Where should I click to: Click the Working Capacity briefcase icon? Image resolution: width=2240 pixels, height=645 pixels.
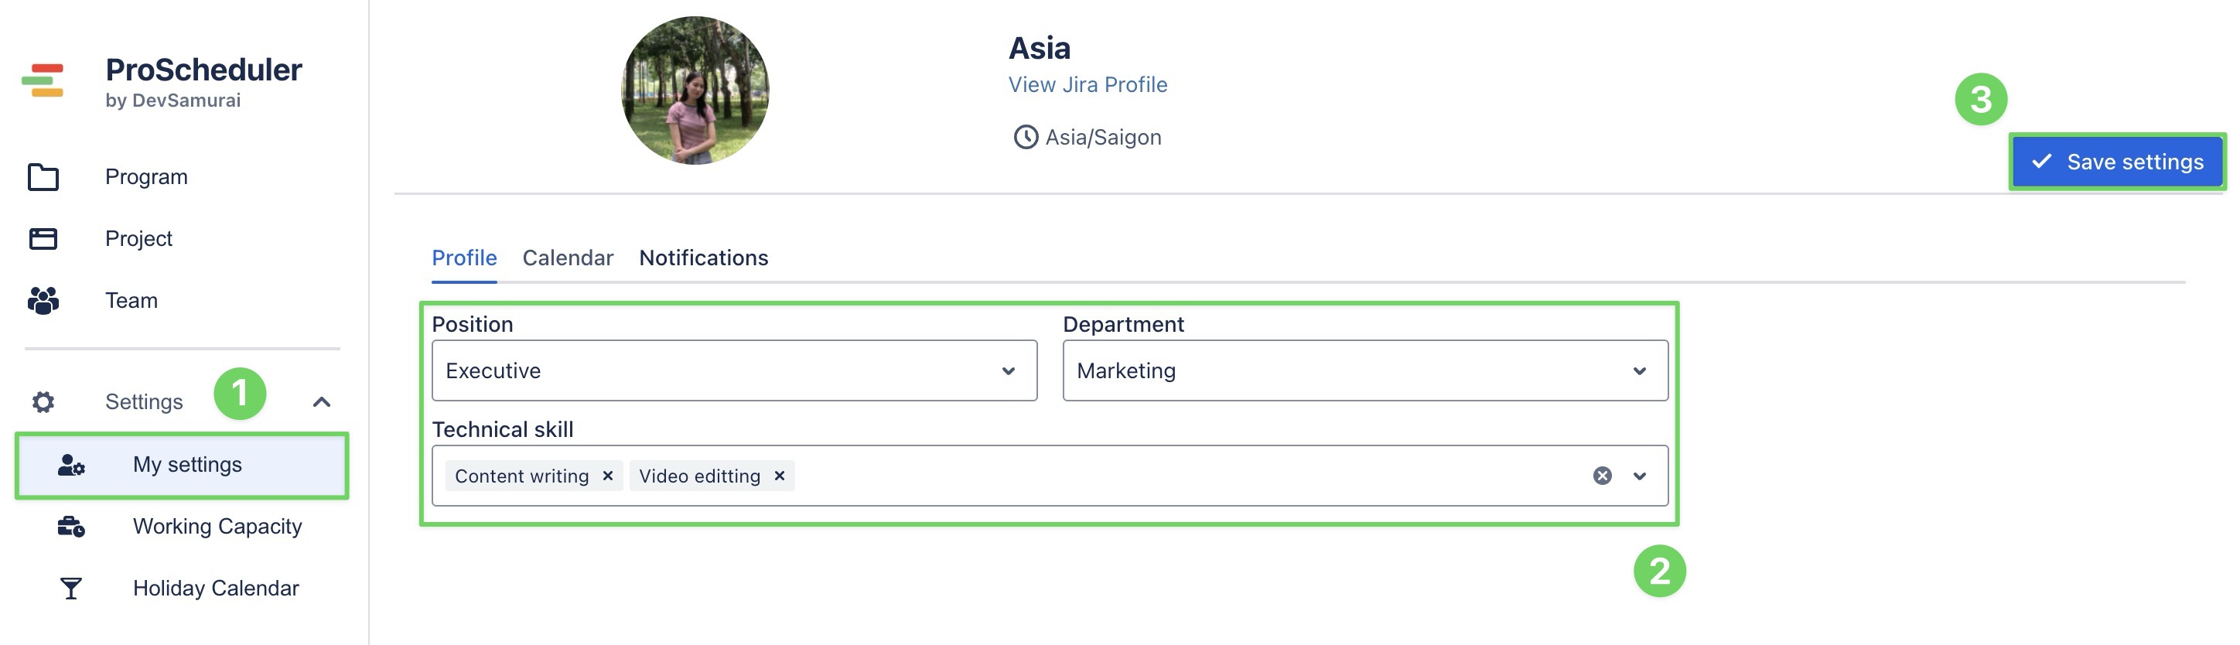point(70,527)
